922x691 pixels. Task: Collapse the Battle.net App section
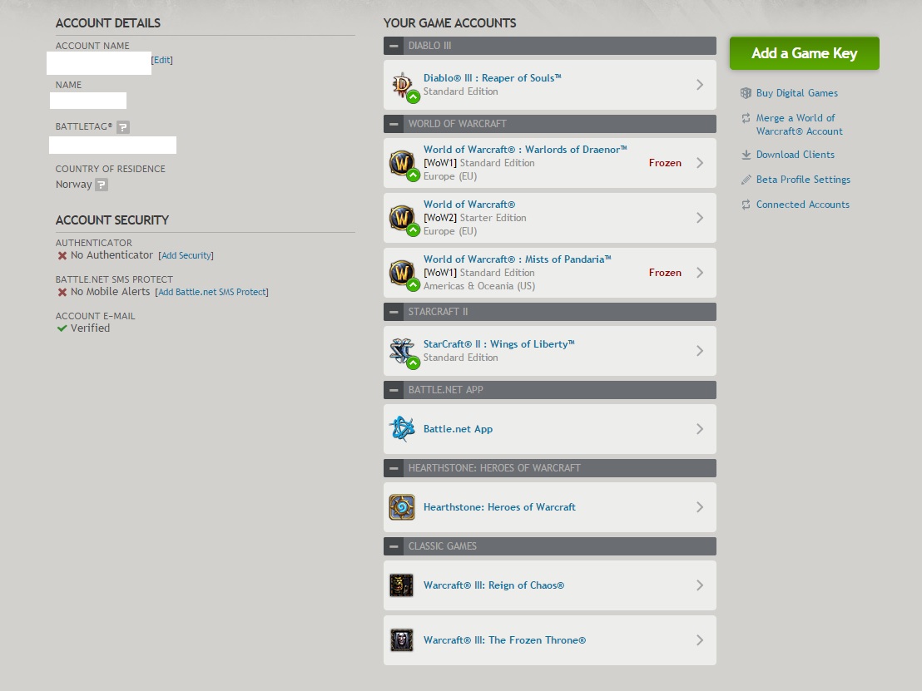[x=394, y=390]
